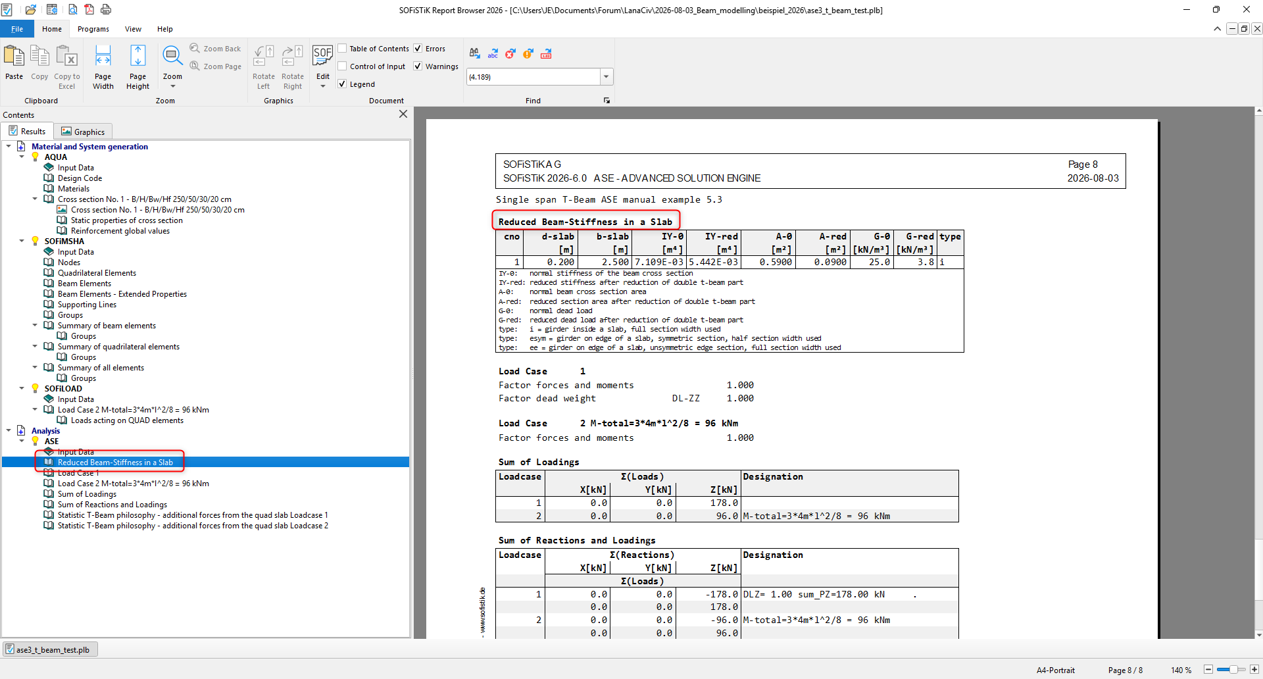Click the find text abc icon
This screenshot has width=1263, height=679.
click(x=493, y=54)
